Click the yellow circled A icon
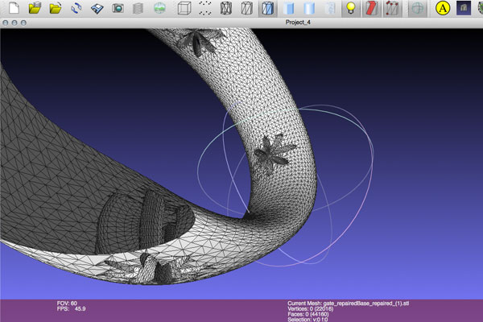 point(443,8)
